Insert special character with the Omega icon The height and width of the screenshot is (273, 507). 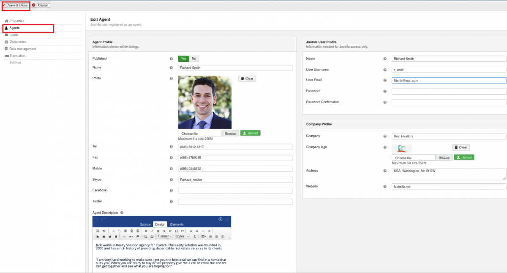tap(176, 231)
